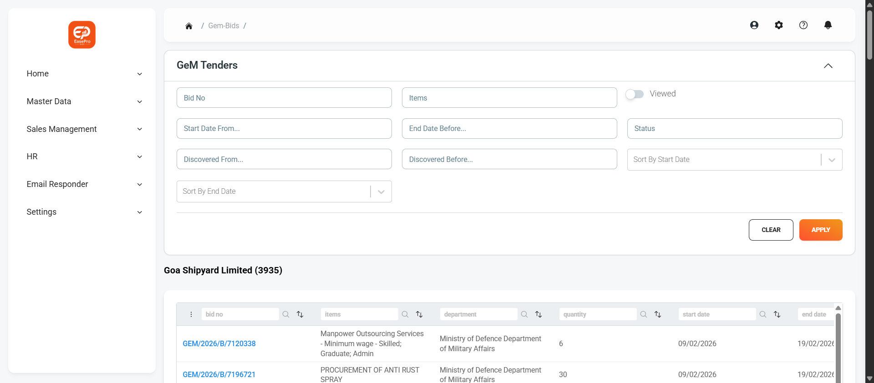Click the table scrollbar up arrow
Screen dimensions: 874x383
pos(838,308)
